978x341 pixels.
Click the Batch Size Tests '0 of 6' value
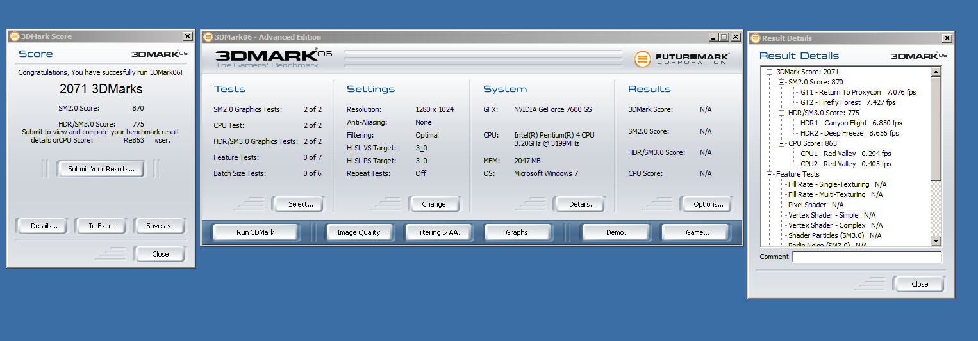(x=313, y=173)
